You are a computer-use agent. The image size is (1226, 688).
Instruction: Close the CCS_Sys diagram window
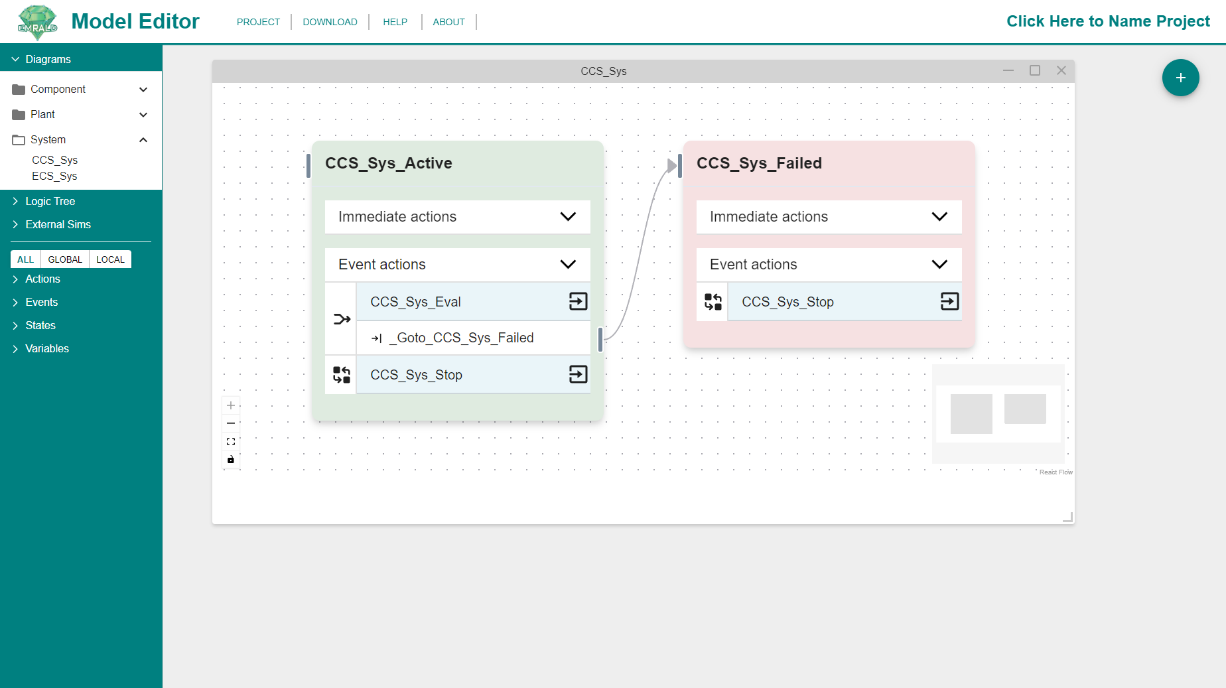click(x=1061, y=70)
